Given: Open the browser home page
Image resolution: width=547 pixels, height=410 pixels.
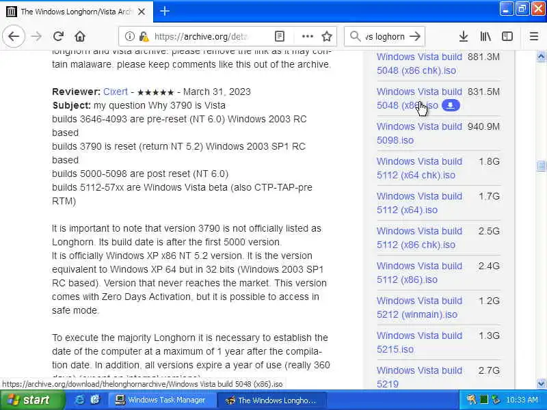Looking at the screenshot, I should click(80, 36).
